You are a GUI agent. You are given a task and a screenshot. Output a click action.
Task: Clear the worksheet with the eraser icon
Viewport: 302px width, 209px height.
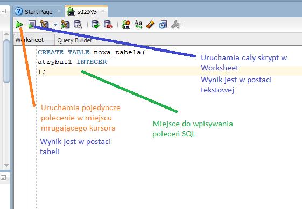[150, 25]
